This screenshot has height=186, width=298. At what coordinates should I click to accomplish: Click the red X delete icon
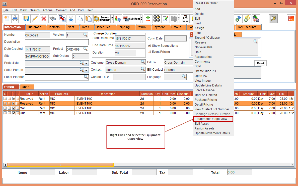pos(44,19)
